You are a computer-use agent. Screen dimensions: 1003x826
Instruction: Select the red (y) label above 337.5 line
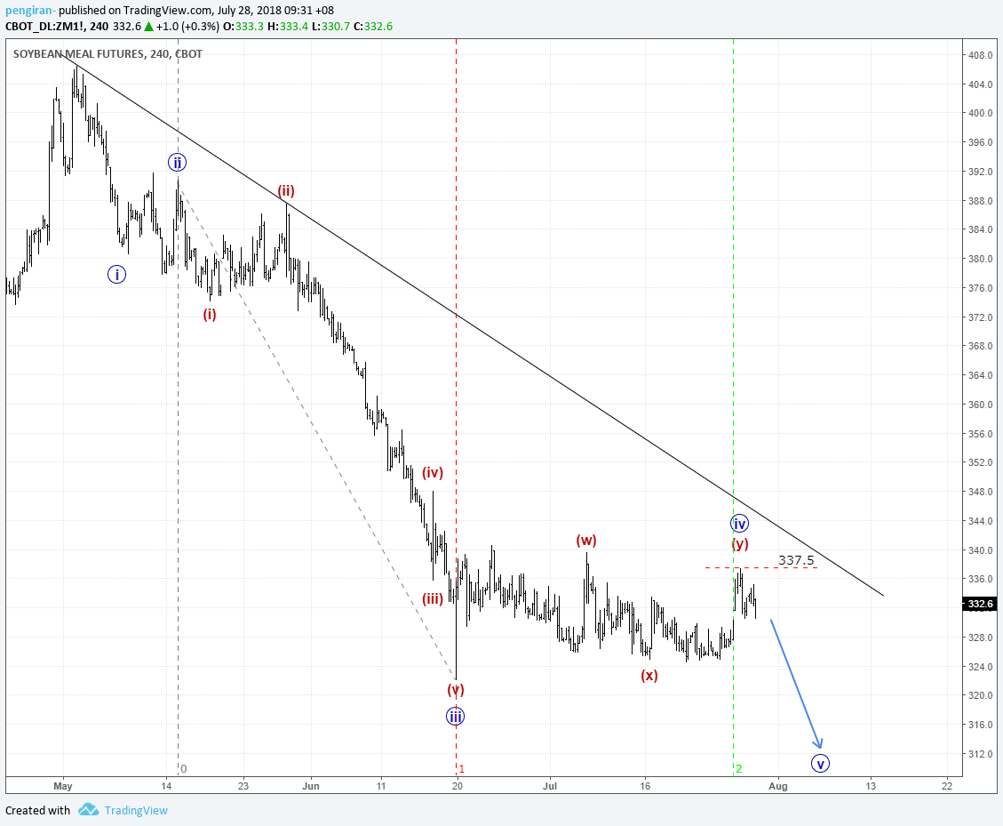[x=740, y=544]
